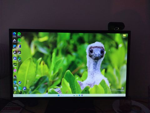Open the Windows Start button
Image resolution: width=150 pixels, height=113 pixels.
pyautogui.click(x=58, y=95)
